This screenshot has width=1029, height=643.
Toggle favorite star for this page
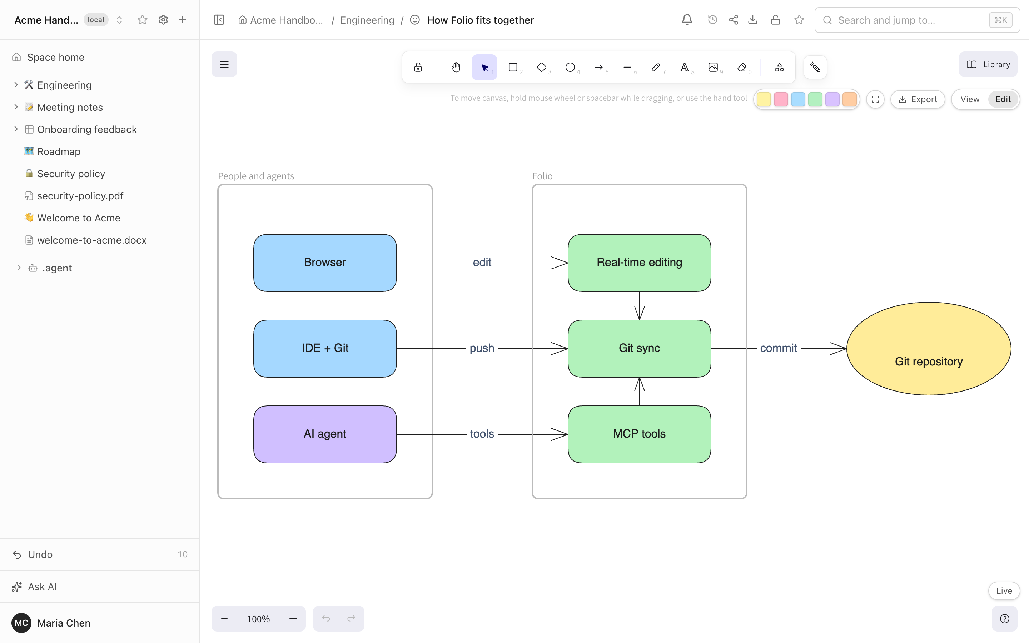pos(799,20)
